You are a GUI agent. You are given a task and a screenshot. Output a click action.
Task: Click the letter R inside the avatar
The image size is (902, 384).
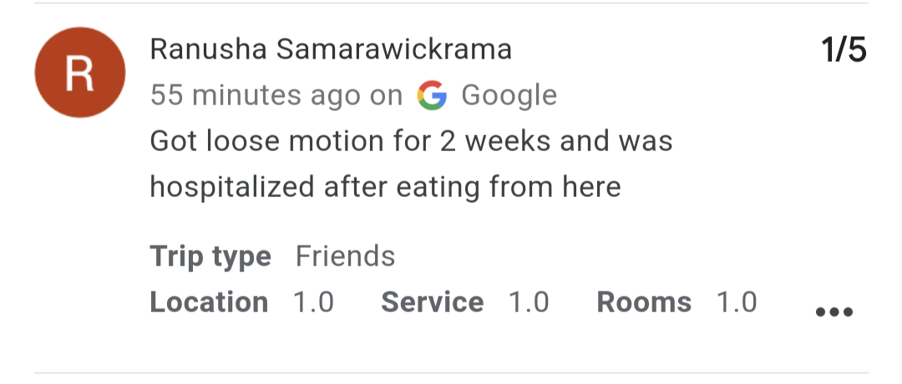tap(79, 73)
